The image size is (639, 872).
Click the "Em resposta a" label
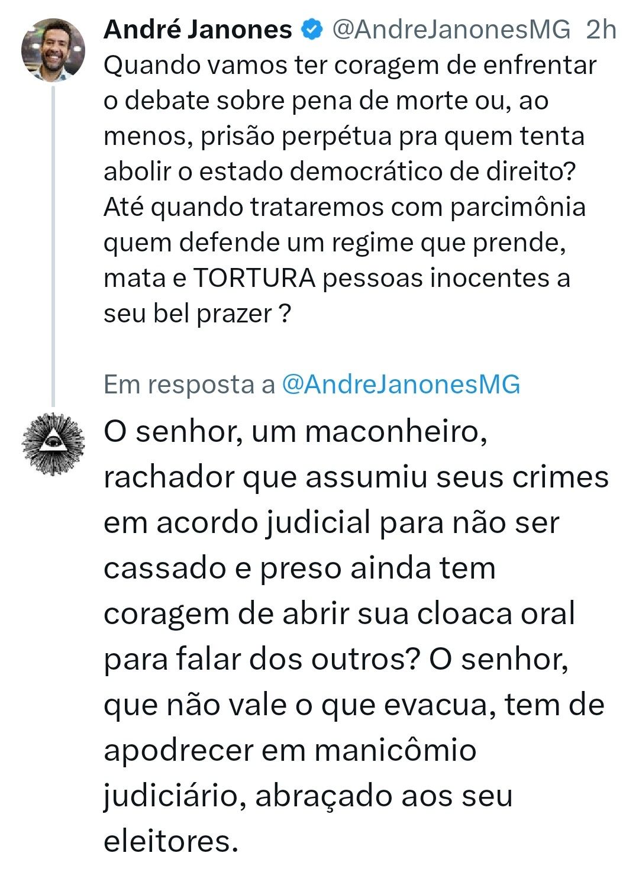(x=189, y=385)
